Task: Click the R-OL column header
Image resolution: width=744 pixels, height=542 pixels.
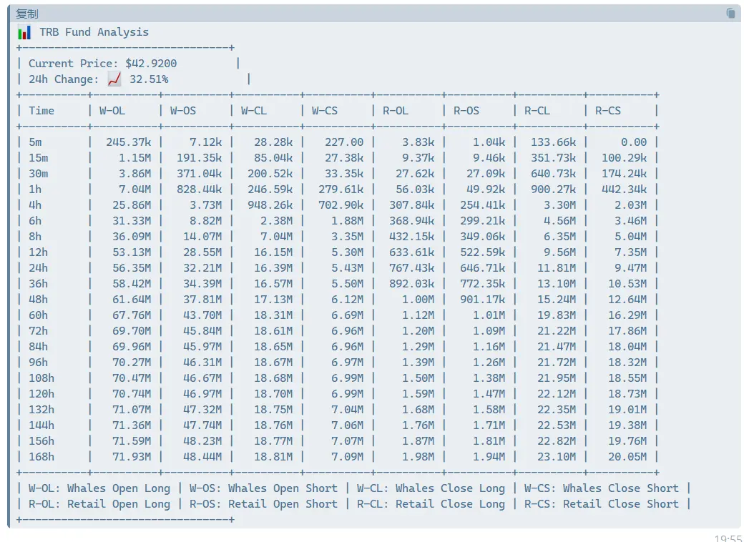Action: [395, 111]
